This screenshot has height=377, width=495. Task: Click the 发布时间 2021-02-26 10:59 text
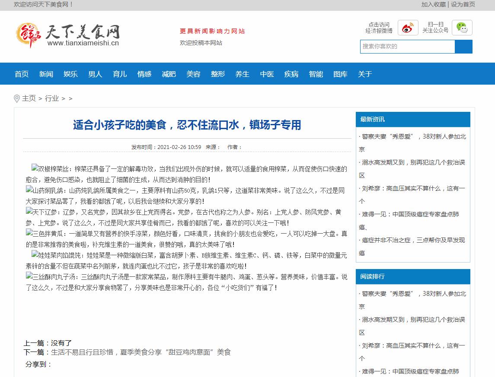(166, 147)
